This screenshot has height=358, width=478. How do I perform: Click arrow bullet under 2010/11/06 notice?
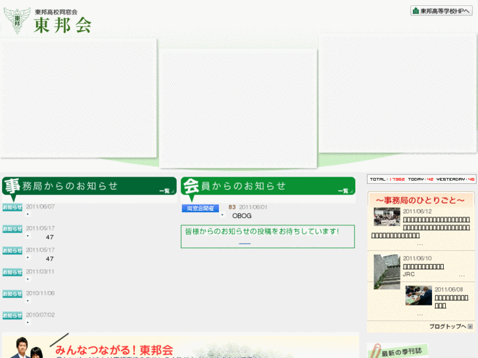click(x=28, y=301)
